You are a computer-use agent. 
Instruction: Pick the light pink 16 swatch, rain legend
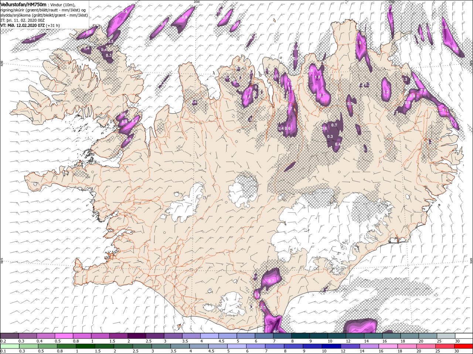388,346
